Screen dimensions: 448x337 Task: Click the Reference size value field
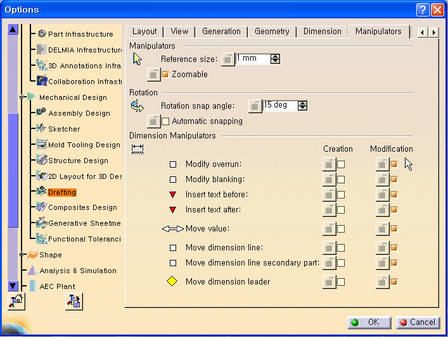[x=252, y=59]
